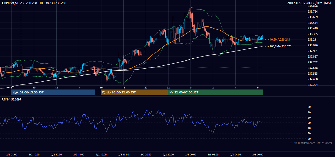Image resolution: width=335 pixels, height=157 pixels.
Task: Click the 237.523 price axis label
Action: pos(312,74)
